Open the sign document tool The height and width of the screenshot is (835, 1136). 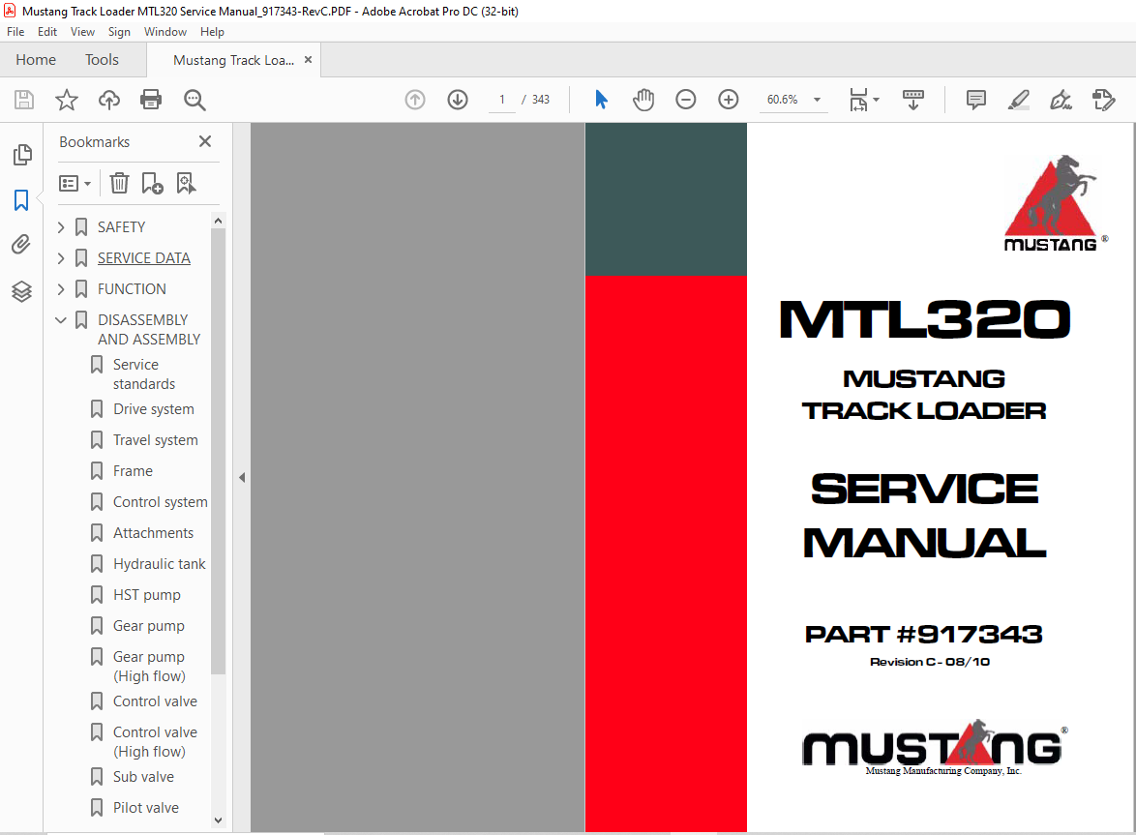point(1061,100)
